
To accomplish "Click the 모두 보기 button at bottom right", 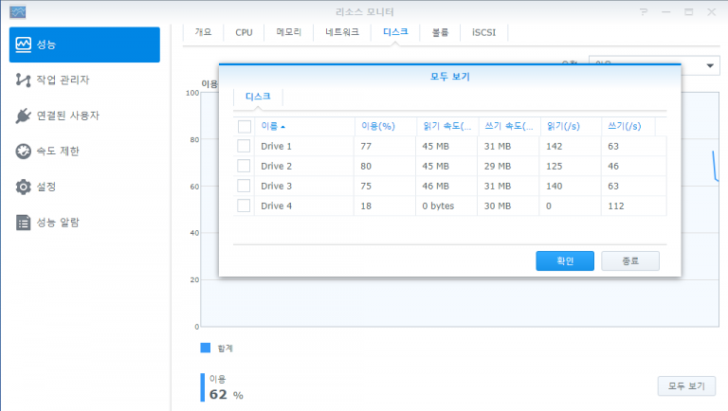I will pyautogui.click(x=686, y=386).
